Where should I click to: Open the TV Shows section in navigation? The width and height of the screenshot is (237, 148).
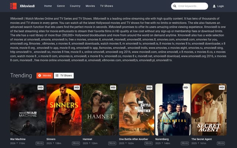pos(107,6)
